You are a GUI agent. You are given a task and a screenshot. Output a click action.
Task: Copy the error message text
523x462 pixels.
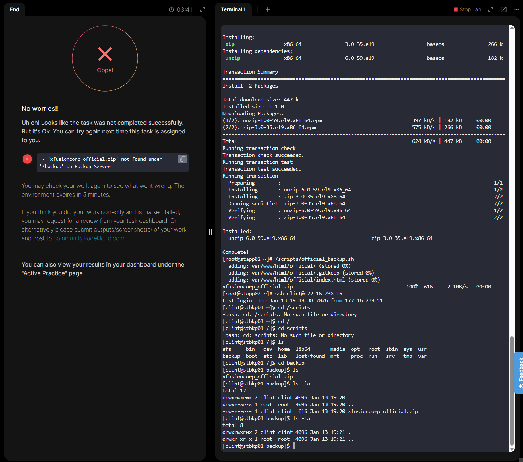pyautogui.click(x=183, y=159)
